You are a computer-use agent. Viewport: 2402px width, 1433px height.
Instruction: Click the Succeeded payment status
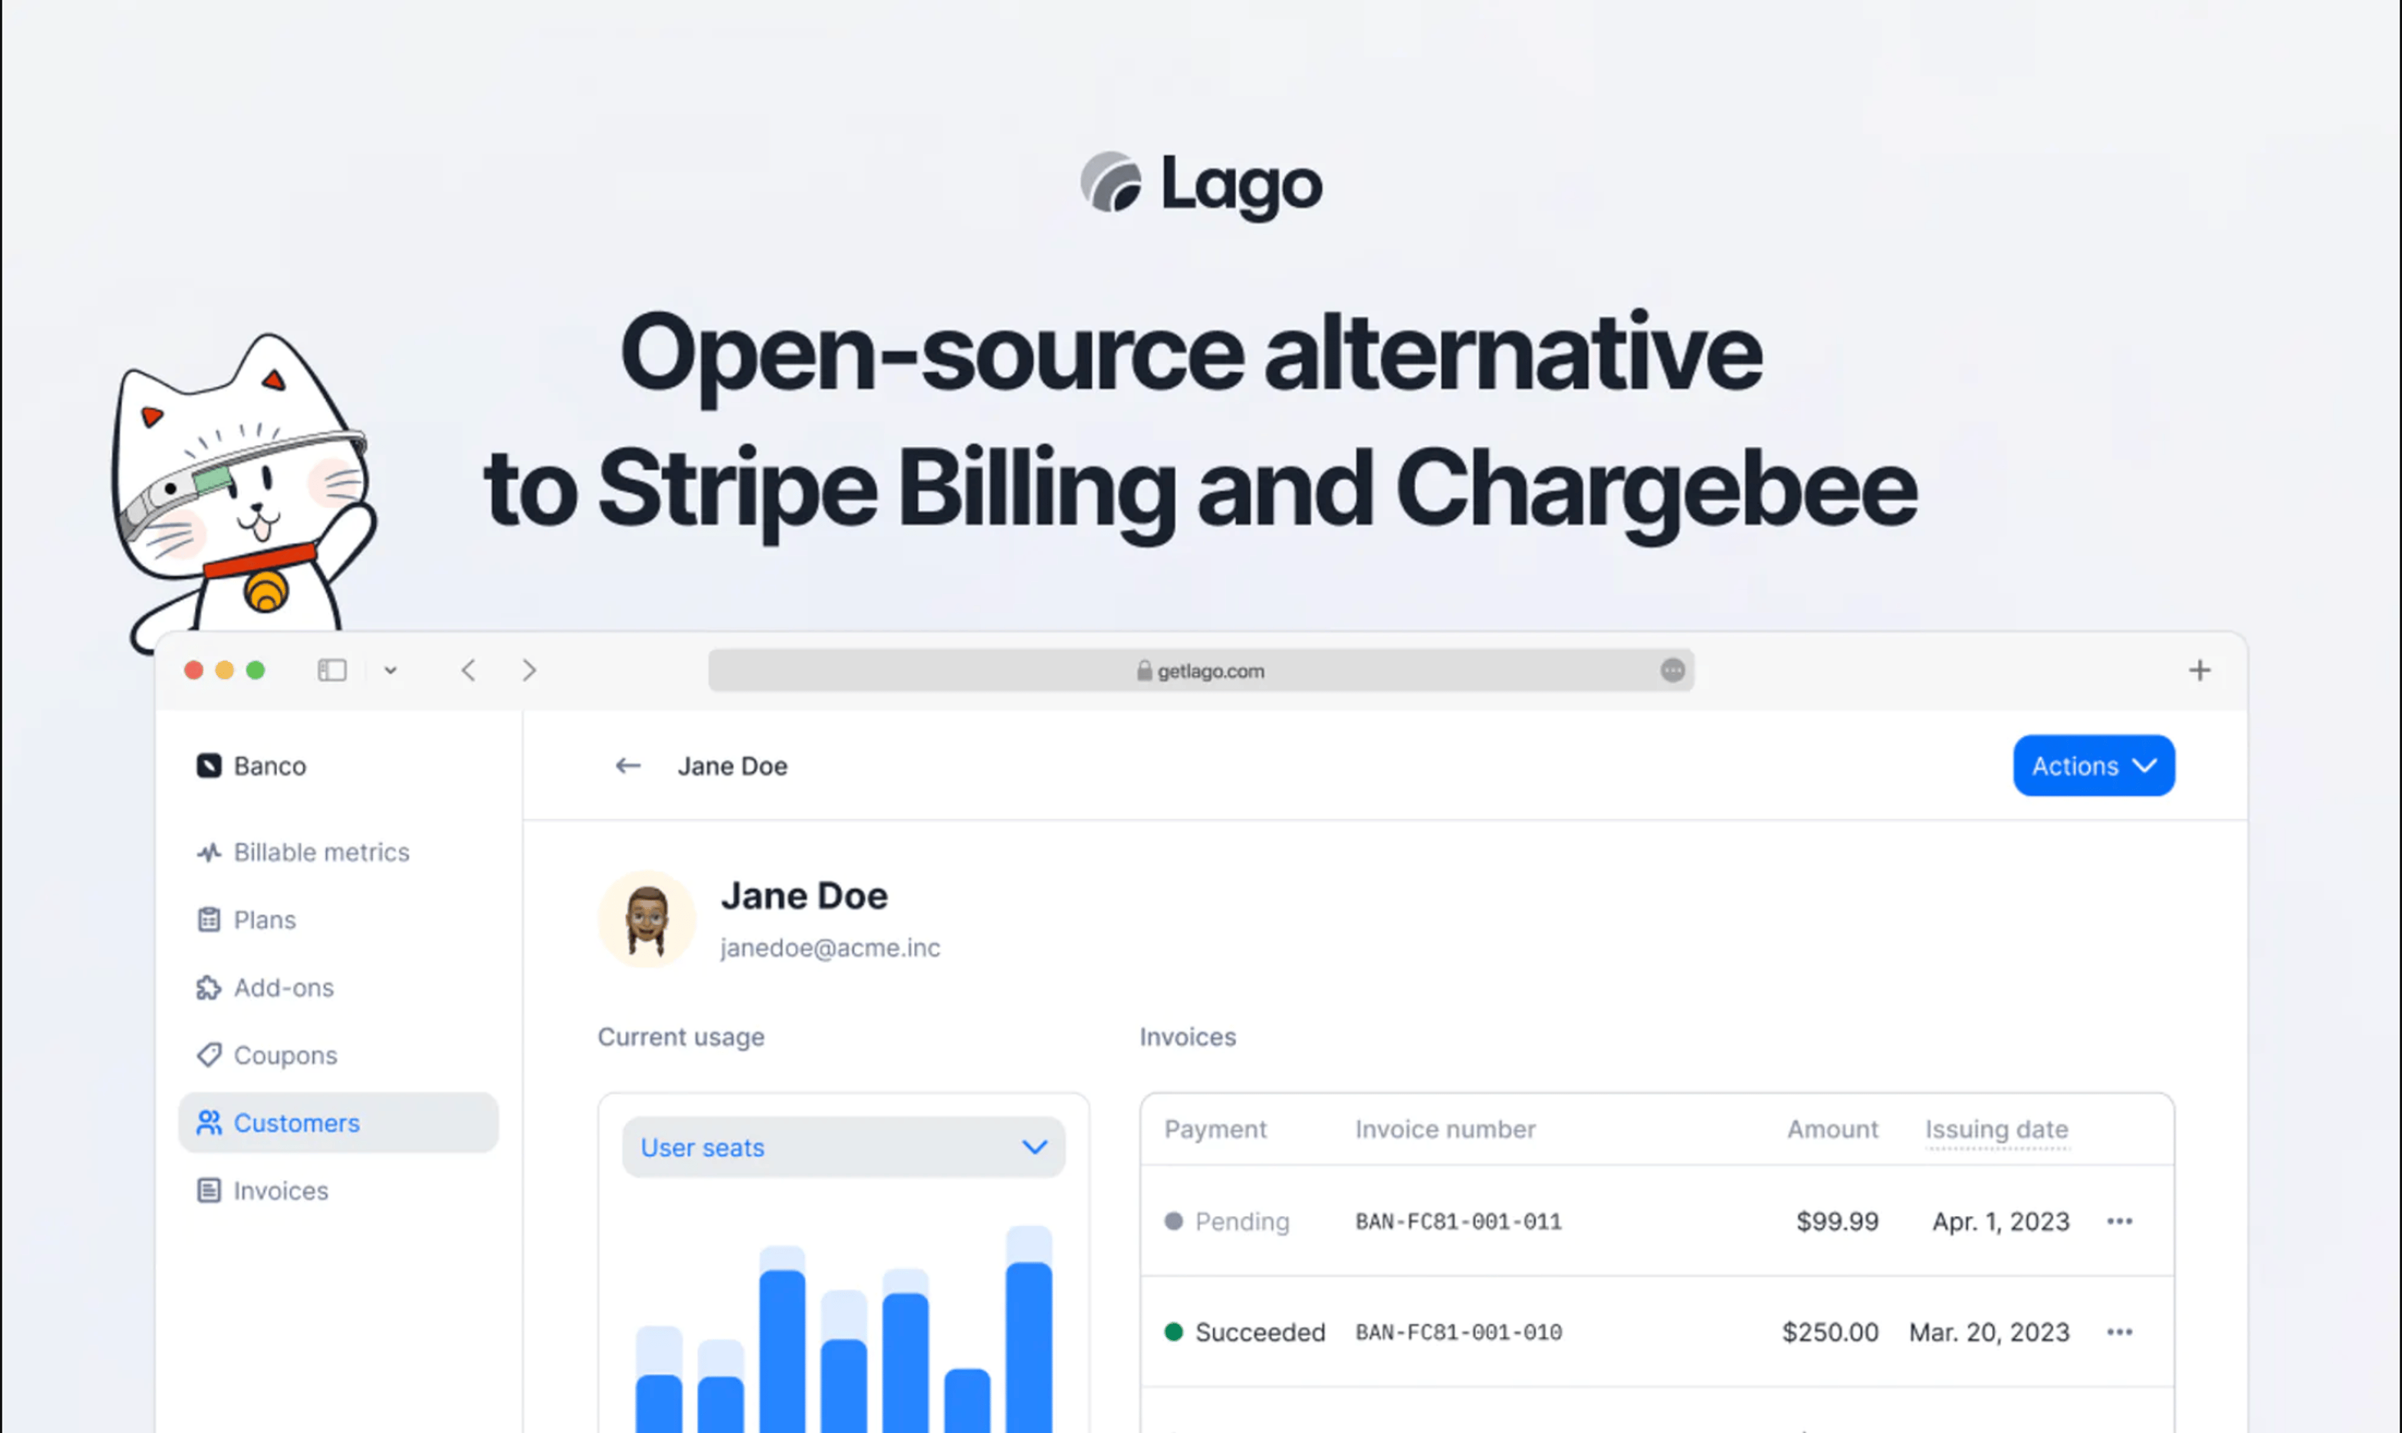click(1244, 1332)
